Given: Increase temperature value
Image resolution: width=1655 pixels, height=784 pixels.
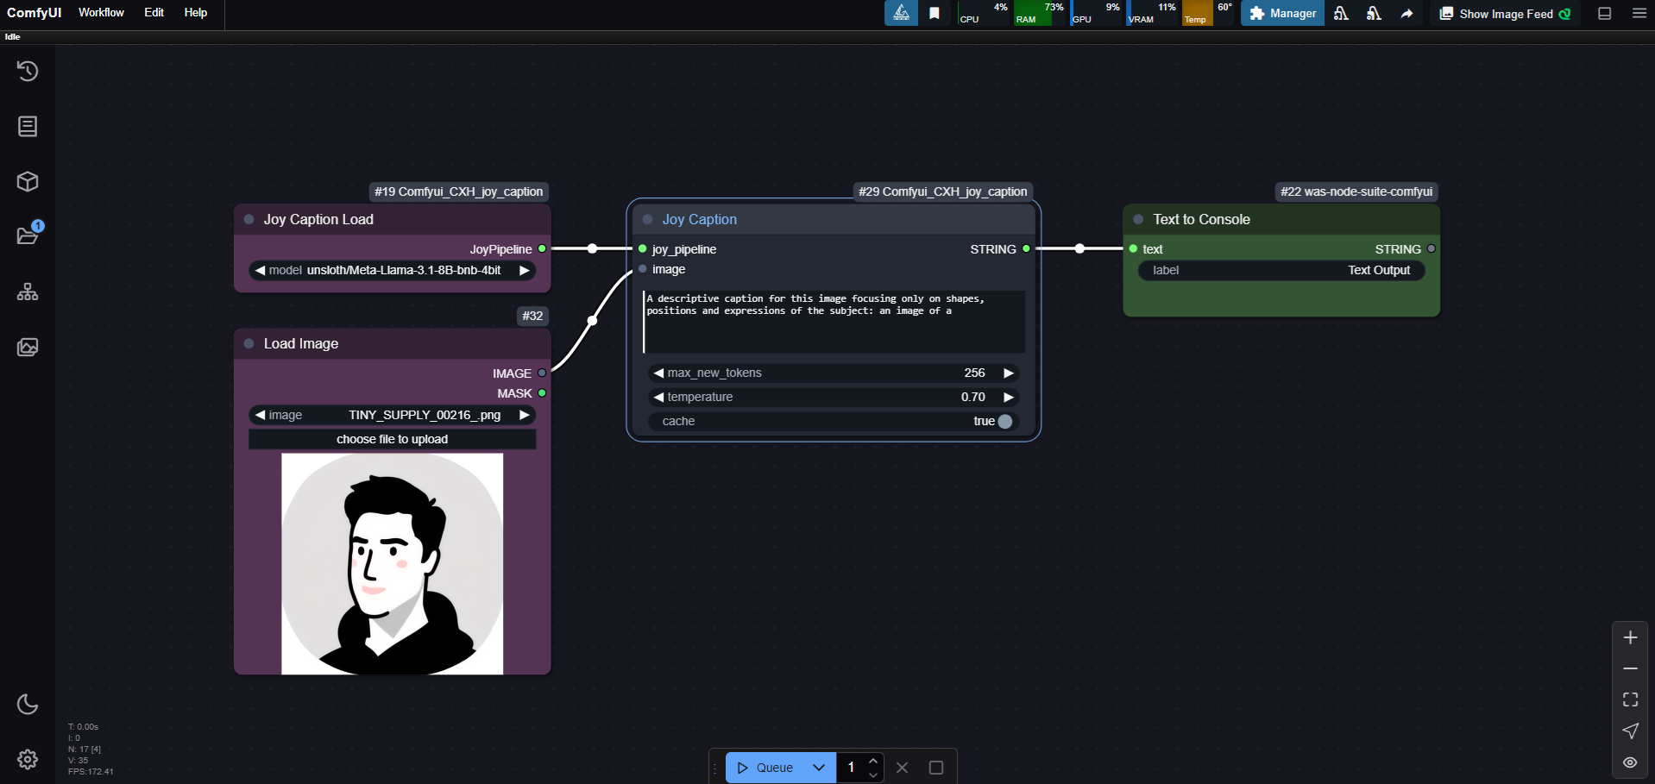Looking at the screenshot, I should pos(1009,397).
